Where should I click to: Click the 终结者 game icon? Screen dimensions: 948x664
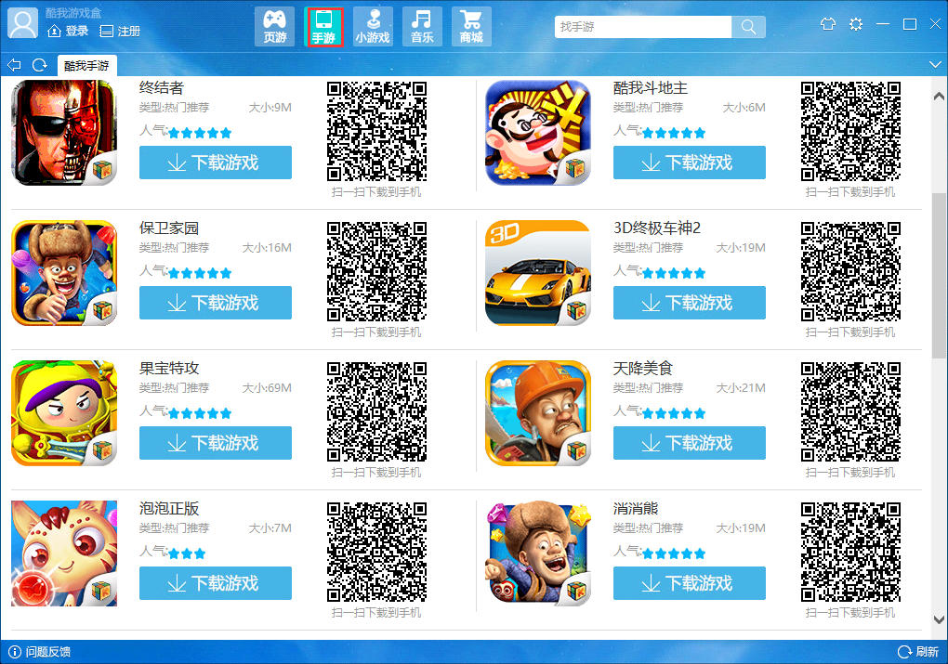tap(64, 132)
